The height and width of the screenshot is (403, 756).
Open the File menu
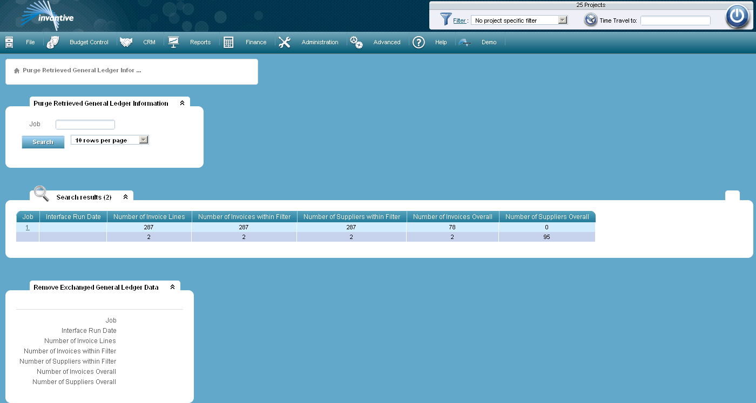(x=30, y=42)
